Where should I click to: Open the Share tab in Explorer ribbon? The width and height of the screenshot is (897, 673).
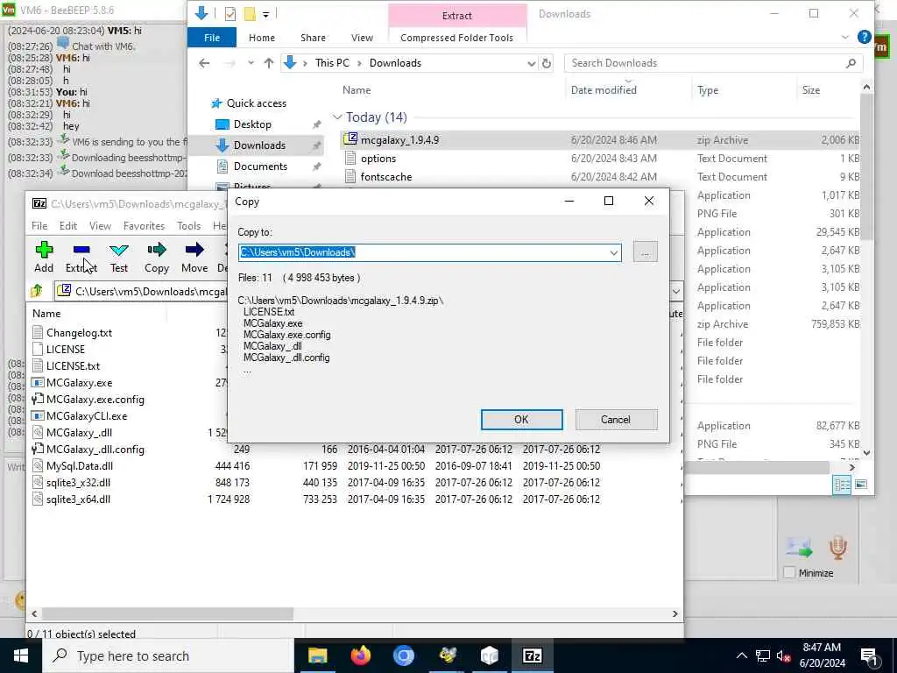pyautogui.click(x=313, y=38)
